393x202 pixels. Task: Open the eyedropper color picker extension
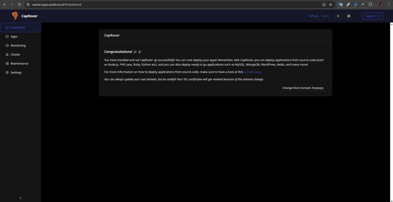[348, 5]
